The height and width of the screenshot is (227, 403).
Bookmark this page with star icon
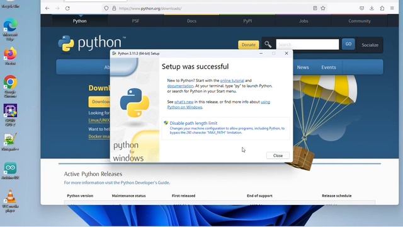pos(323,8)
